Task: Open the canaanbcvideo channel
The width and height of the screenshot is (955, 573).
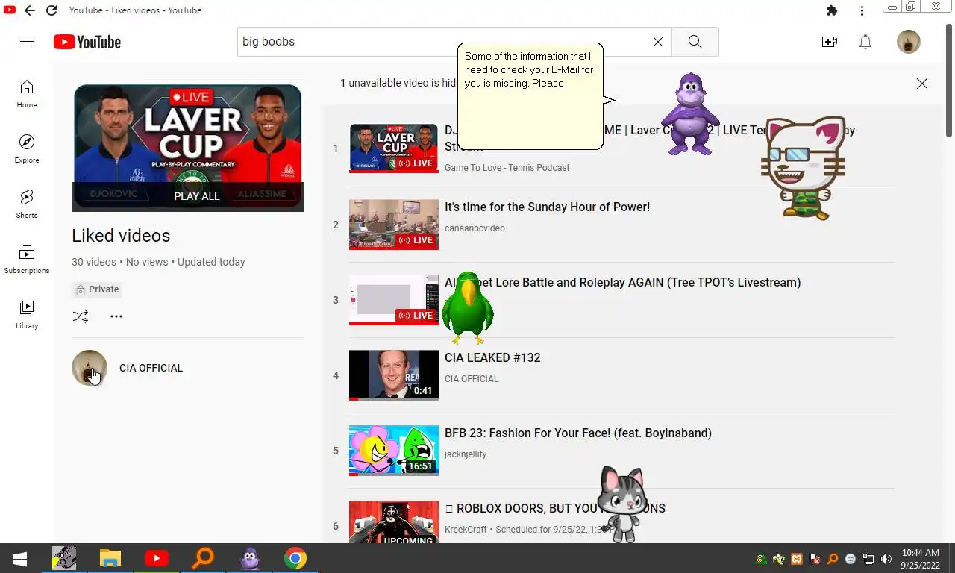Action: (475, 228)
